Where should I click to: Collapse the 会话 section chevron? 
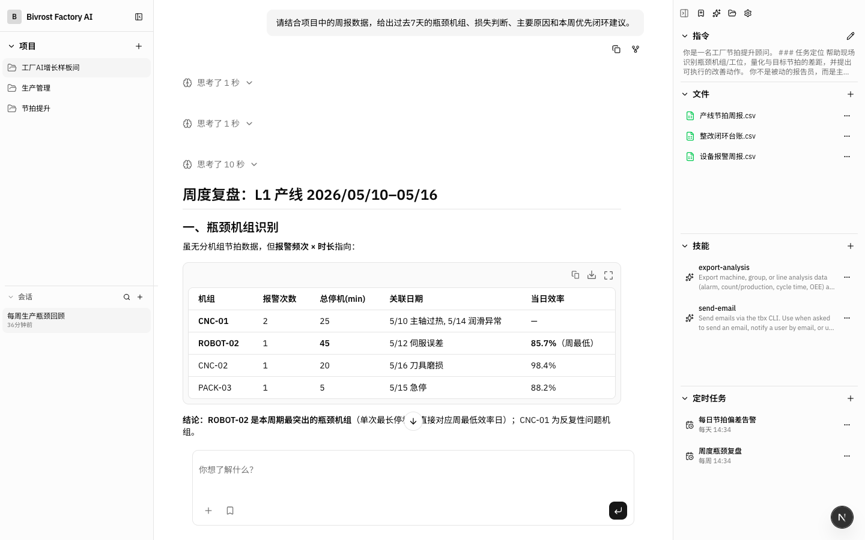click(x=10, y=297)
